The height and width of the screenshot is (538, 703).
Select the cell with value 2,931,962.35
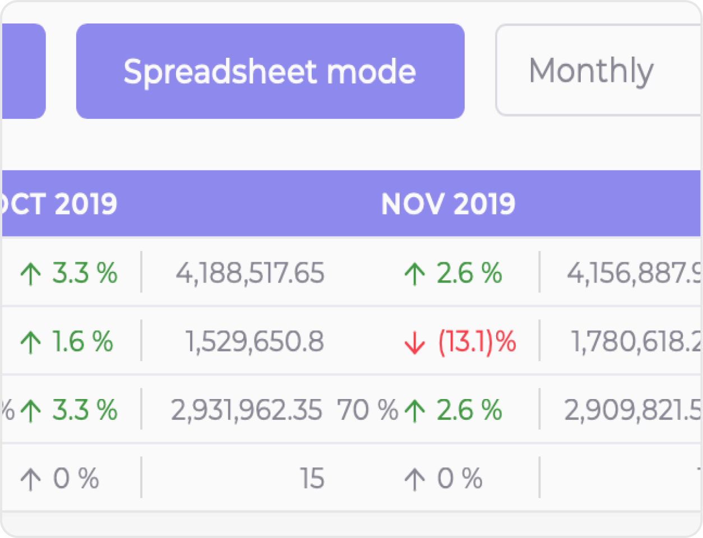click(247, 410)
